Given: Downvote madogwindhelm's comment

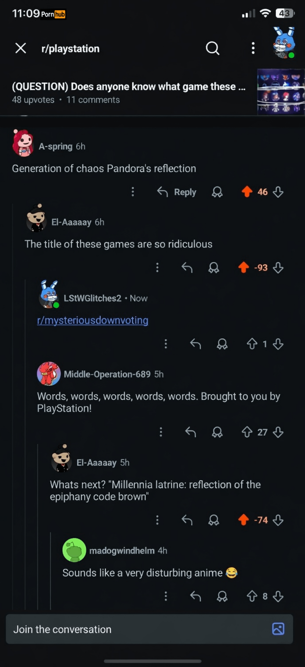Looking at the screenshot, I should (278, 596).
